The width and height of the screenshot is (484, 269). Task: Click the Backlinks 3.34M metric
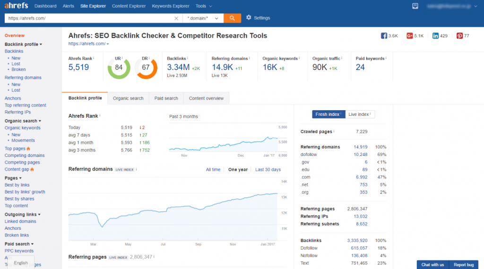click(178, 67)
